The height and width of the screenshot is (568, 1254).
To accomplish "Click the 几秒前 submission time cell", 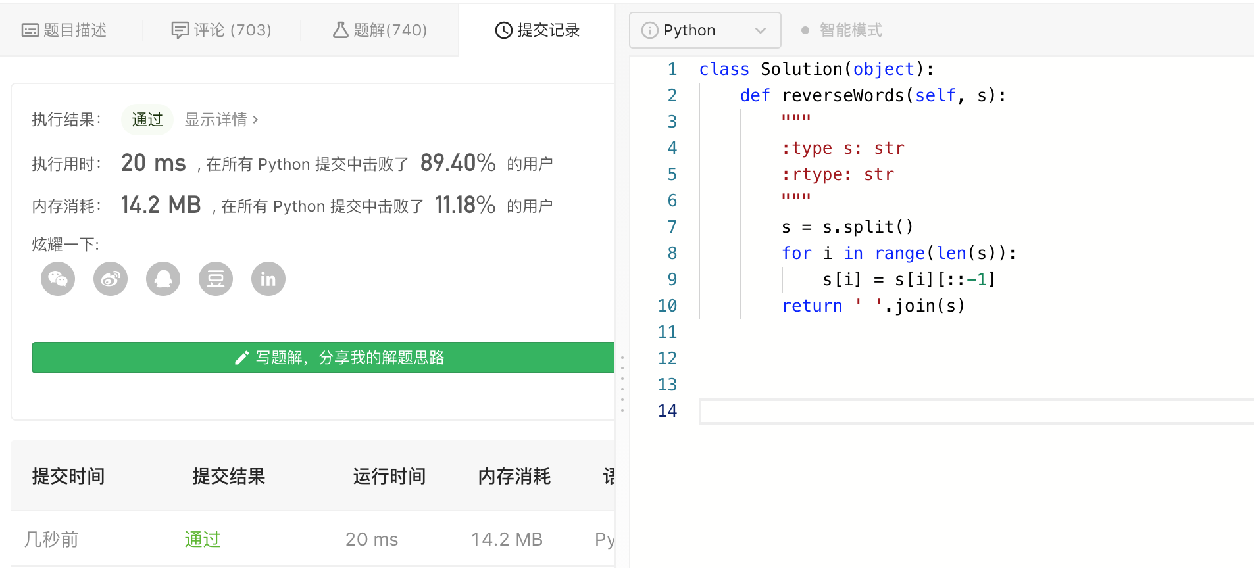I will pyautogui.click(x=51, y=540).
